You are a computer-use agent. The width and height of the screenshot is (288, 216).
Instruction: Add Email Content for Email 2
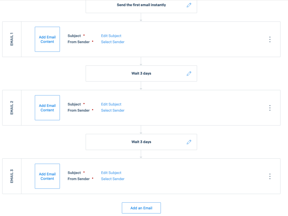pyautogui.click(x=47, y=108)
